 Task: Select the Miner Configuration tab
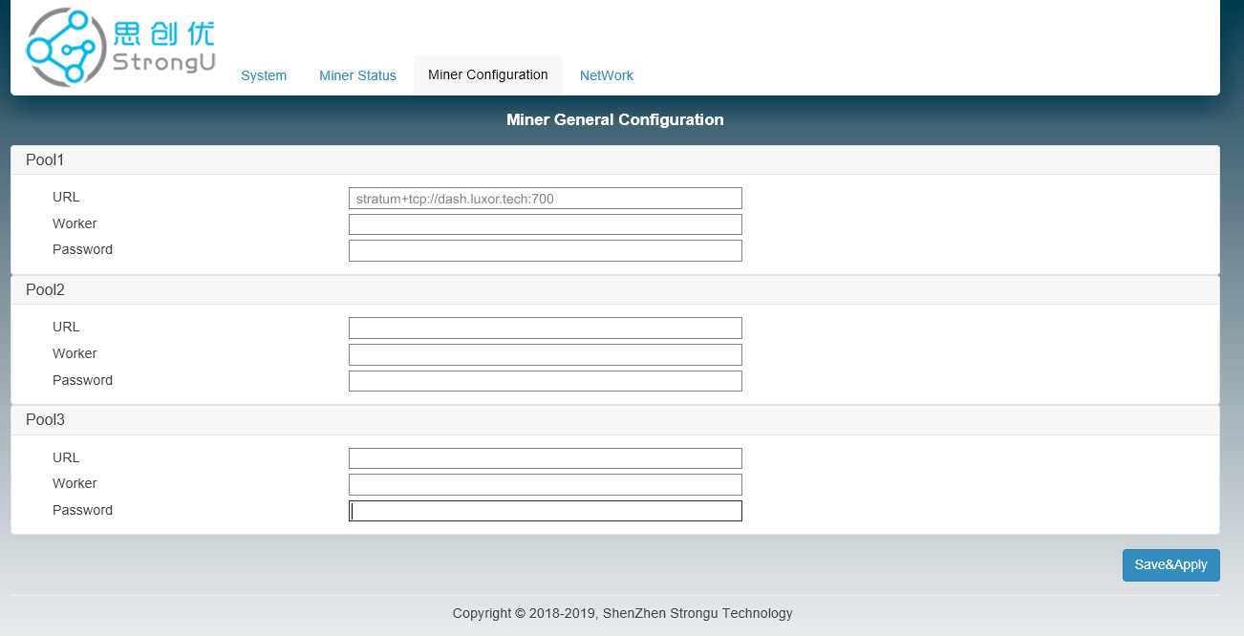[487, 74]
